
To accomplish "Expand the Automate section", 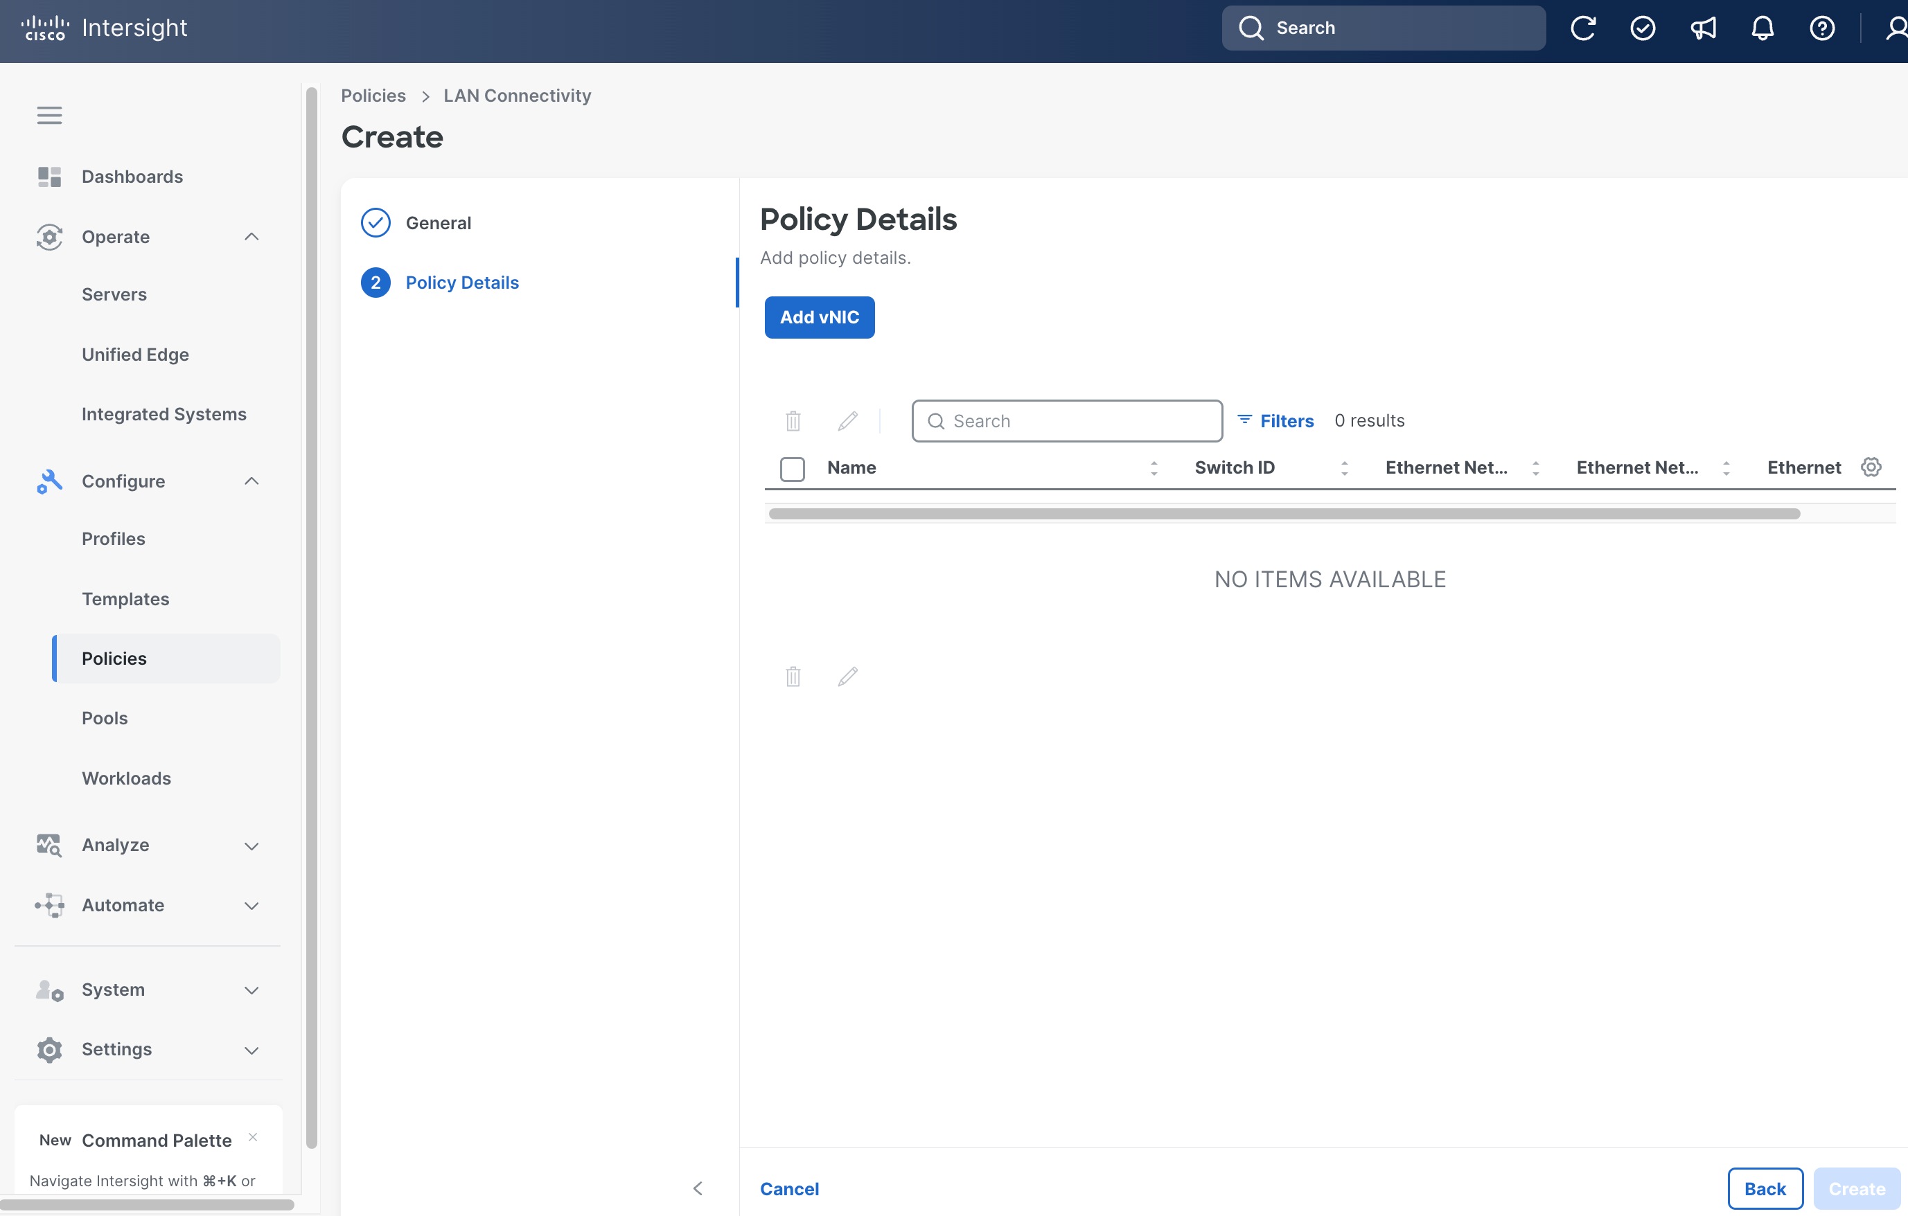I will [x=251, y=906].
